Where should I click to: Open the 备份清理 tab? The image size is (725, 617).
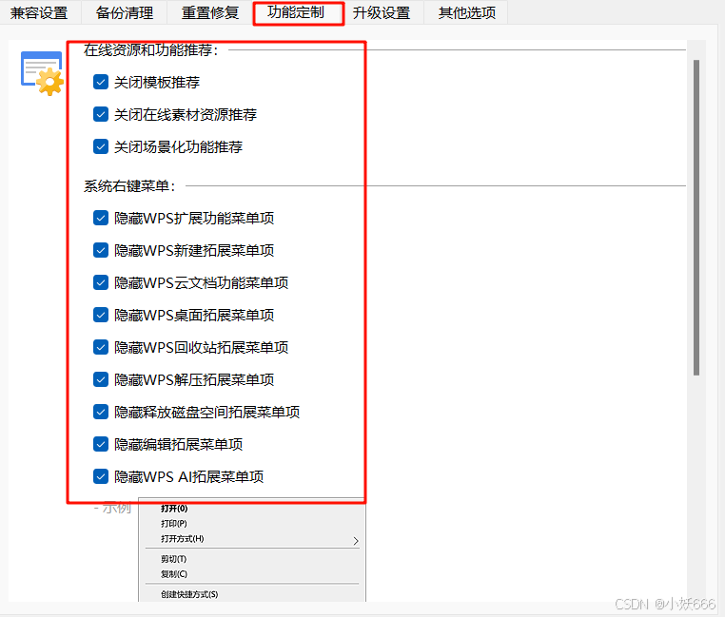coord(125,12)
